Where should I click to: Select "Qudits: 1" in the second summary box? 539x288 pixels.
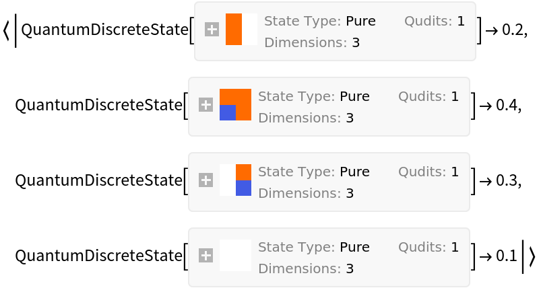[x=429, y=96]
